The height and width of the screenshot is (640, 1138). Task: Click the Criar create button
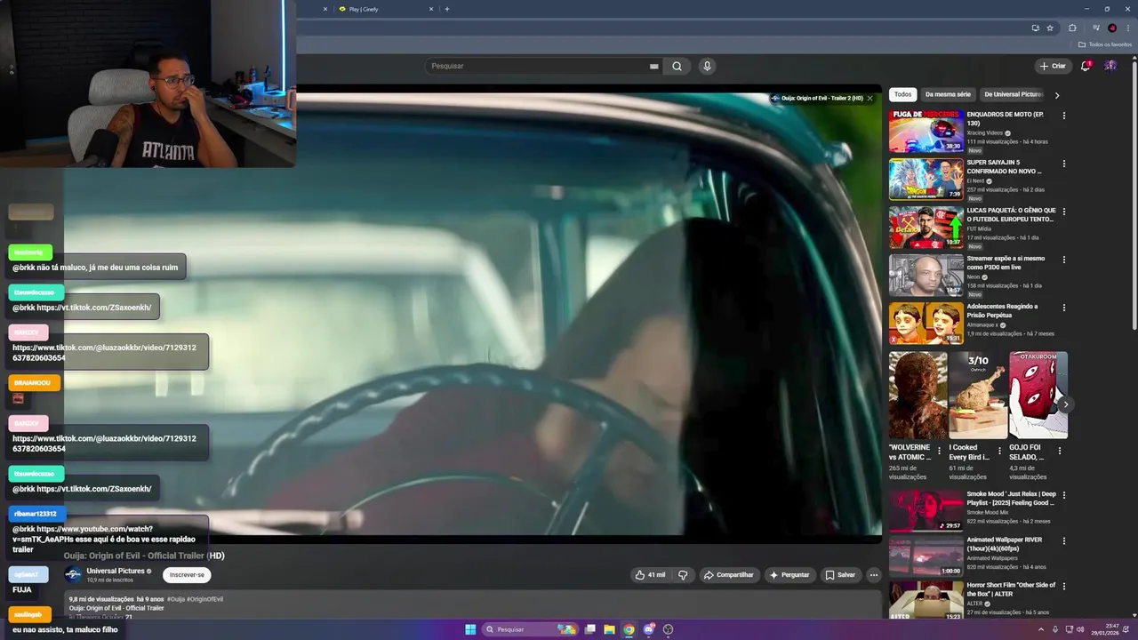click(x=1053, y=66)
